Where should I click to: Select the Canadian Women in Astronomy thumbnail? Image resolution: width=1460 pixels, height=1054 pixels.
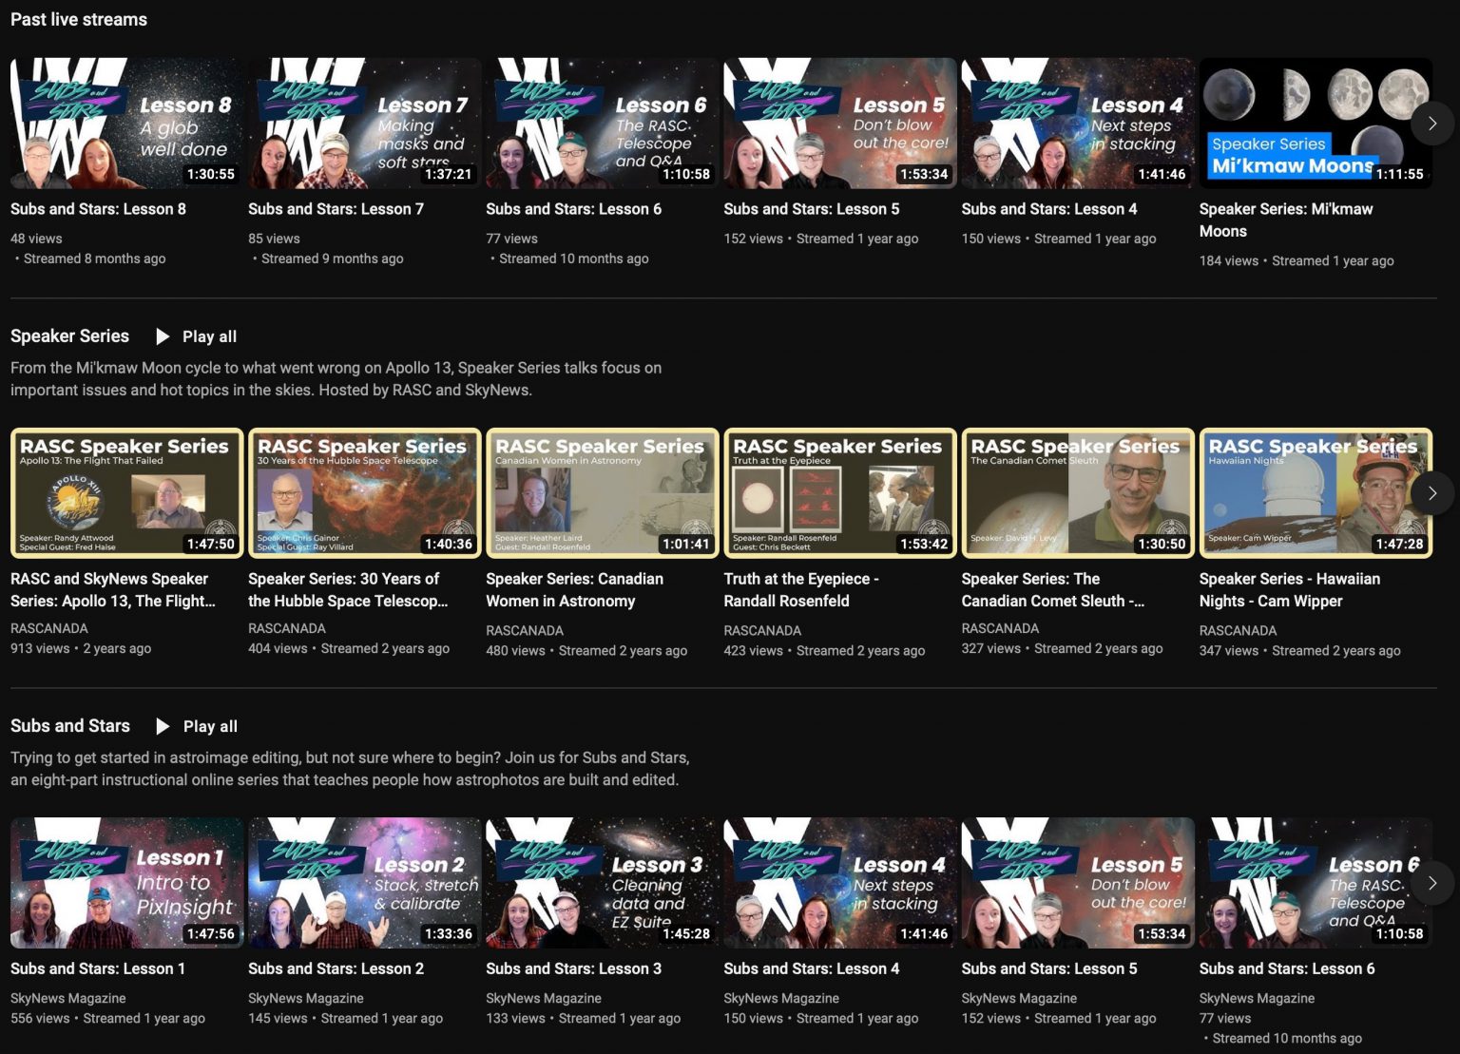tap(602, 493)
